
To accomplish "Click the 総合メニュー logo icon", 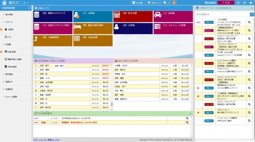I will [4, 3].
